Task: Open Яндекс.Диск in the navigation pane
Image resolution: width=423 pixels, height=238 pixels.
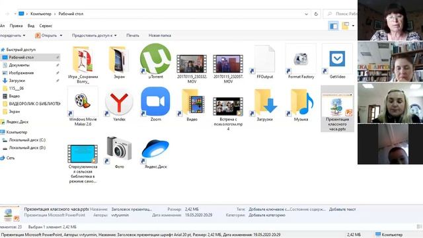Action: point(17,122)
